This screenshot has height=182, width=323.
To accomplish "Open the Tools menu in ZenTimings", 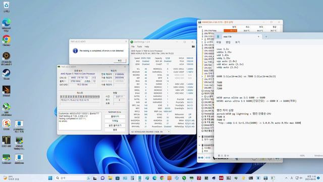I will pyautogui.click(x=139, y=47).
